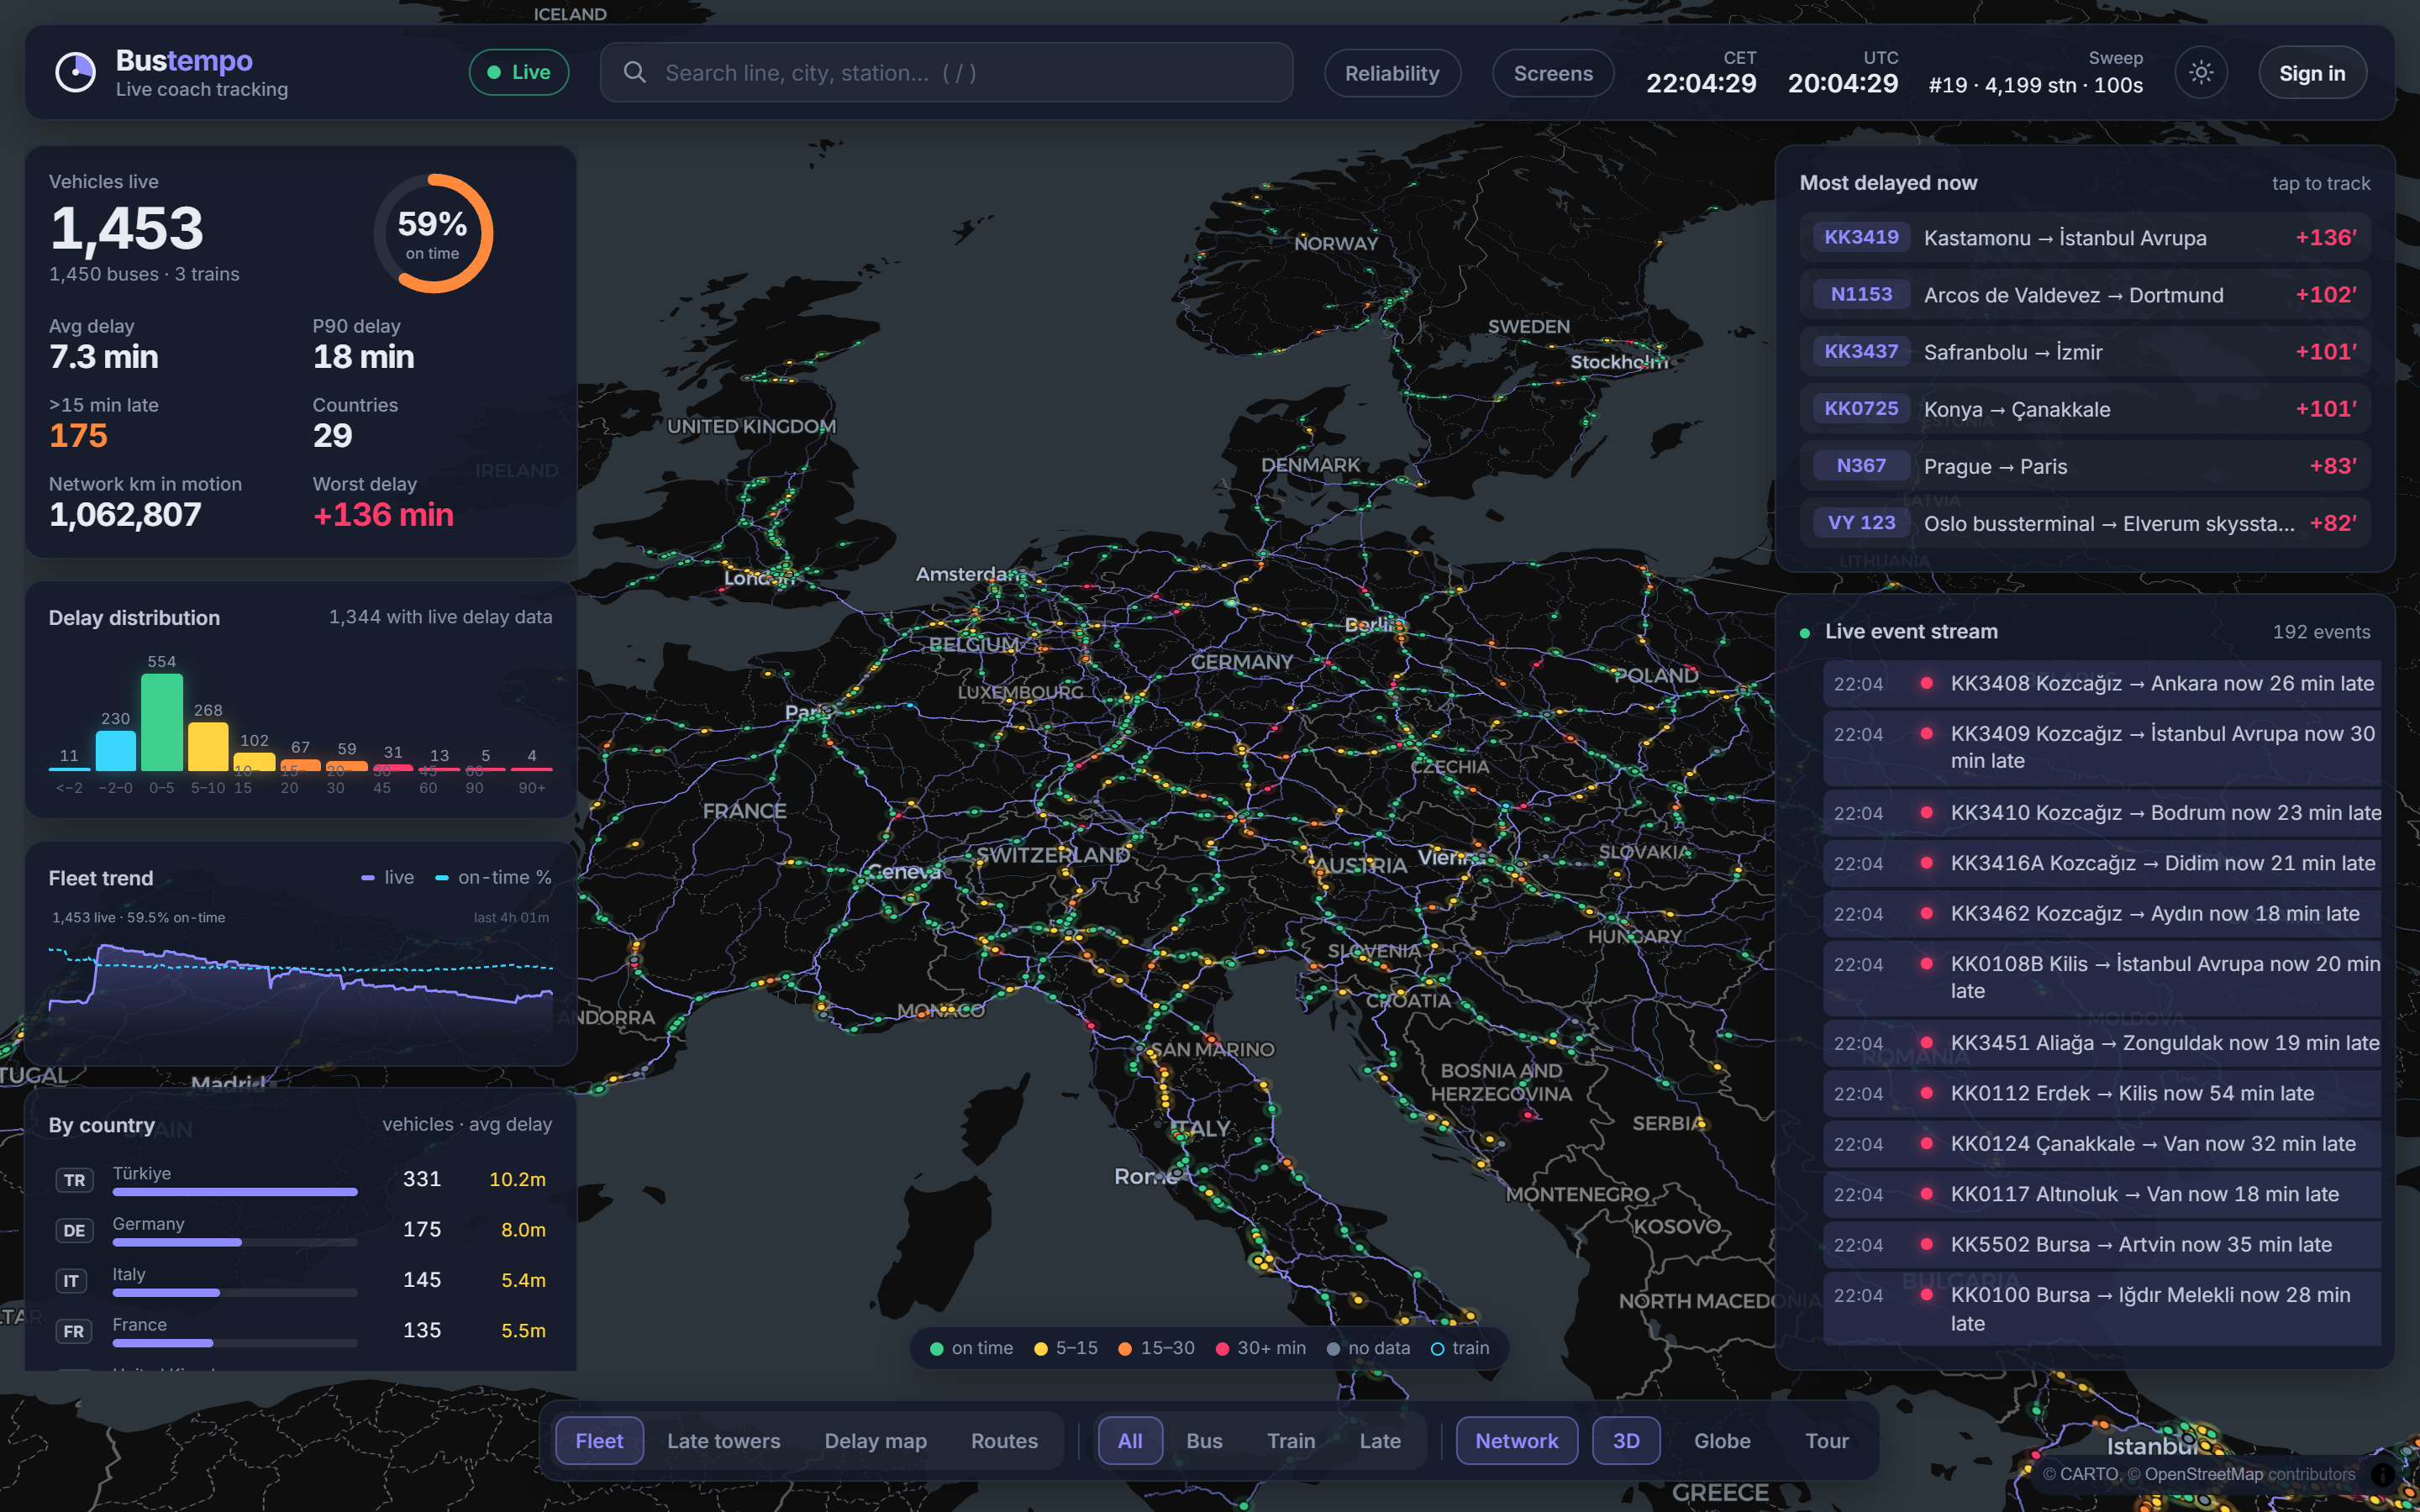Click the KK0725 line badge
This screenshot has width=2420, height=1512.
1861,408
